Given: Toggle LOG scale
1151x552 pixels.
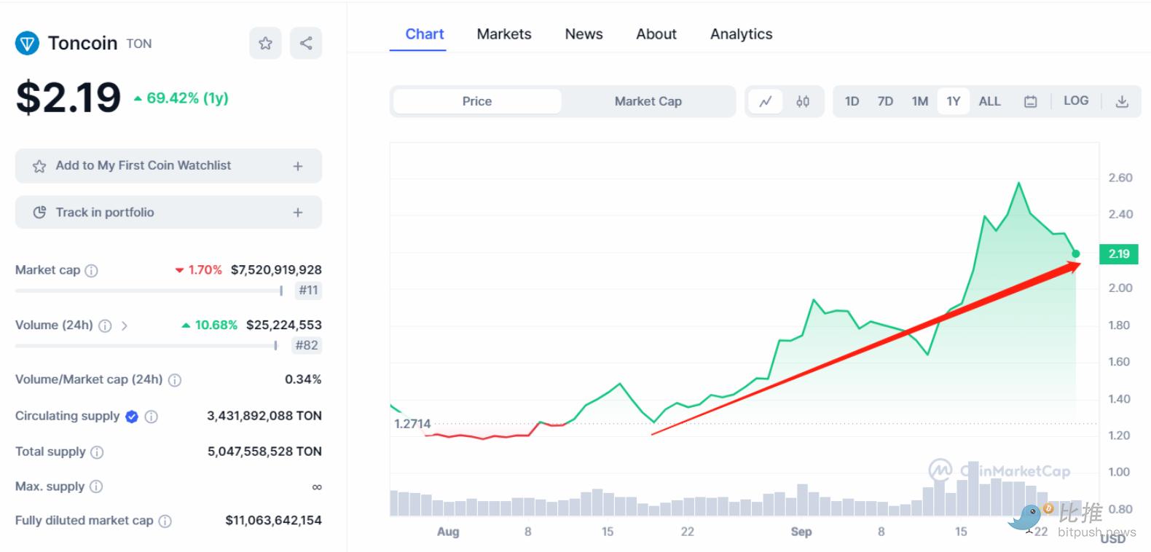Looking at the screenshot, I should 1076,101.
